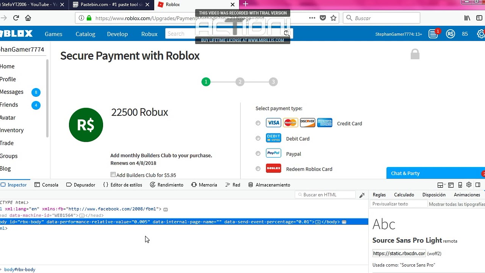Open the Disposición sidebar tab
Image resolution: width=485 pixels, height=273 pixels.
click(x=434, y=195)
